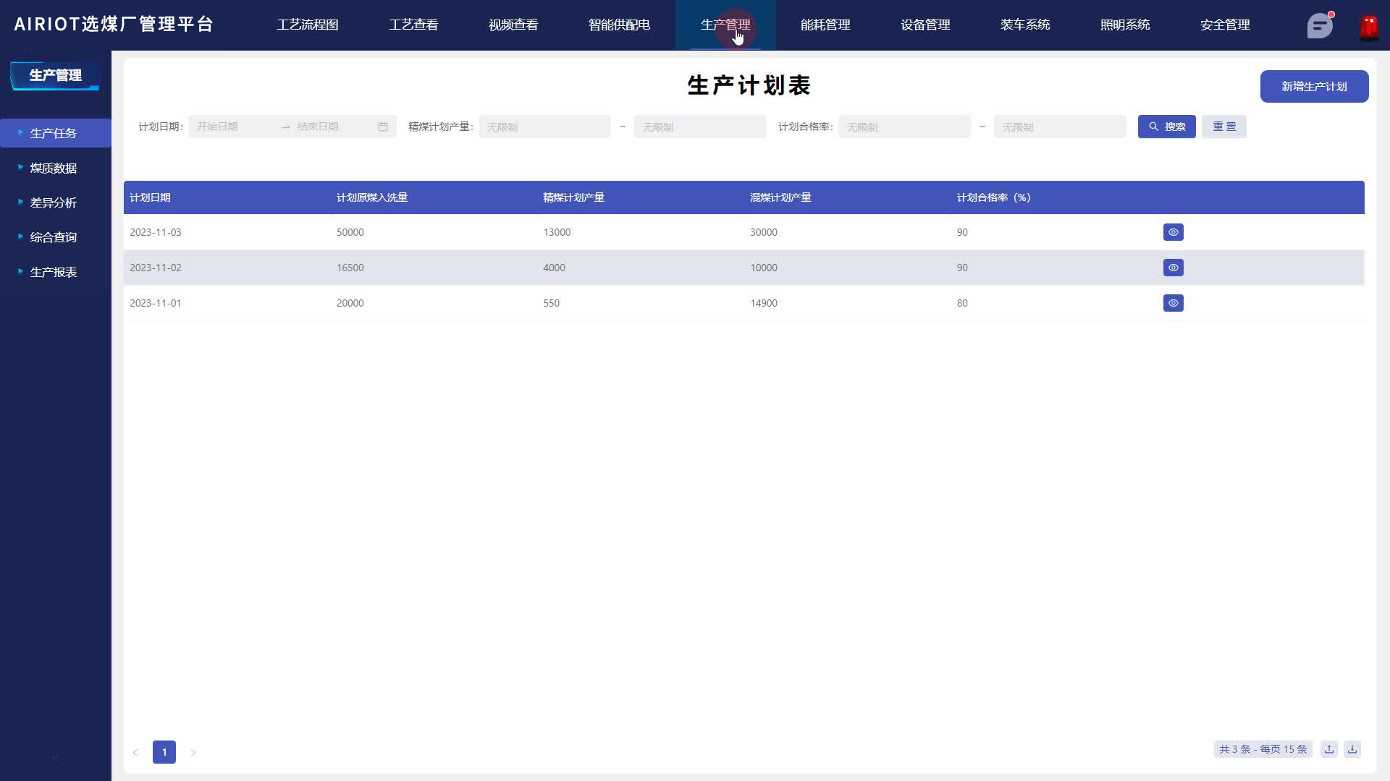
Task: Click 计划原煤入洗量 column header
Action: pyautogui.click(x=372, y=197)
